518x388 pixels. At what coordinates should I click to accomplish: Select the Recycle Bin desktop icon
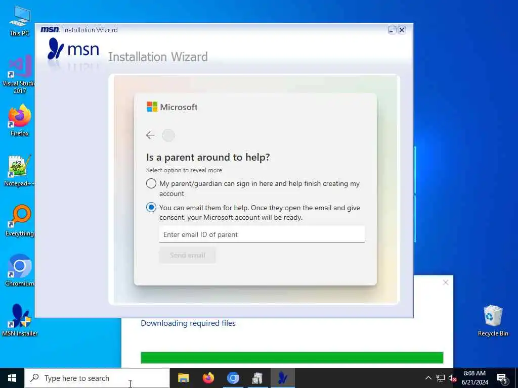(x=493, y=320)
